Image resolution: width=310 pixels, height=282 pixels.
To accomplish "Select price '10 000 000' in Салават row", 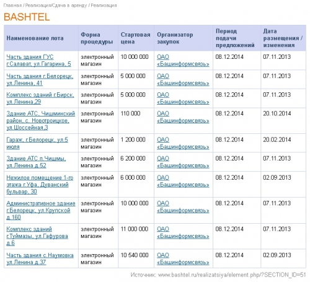I will click(135, 57).
